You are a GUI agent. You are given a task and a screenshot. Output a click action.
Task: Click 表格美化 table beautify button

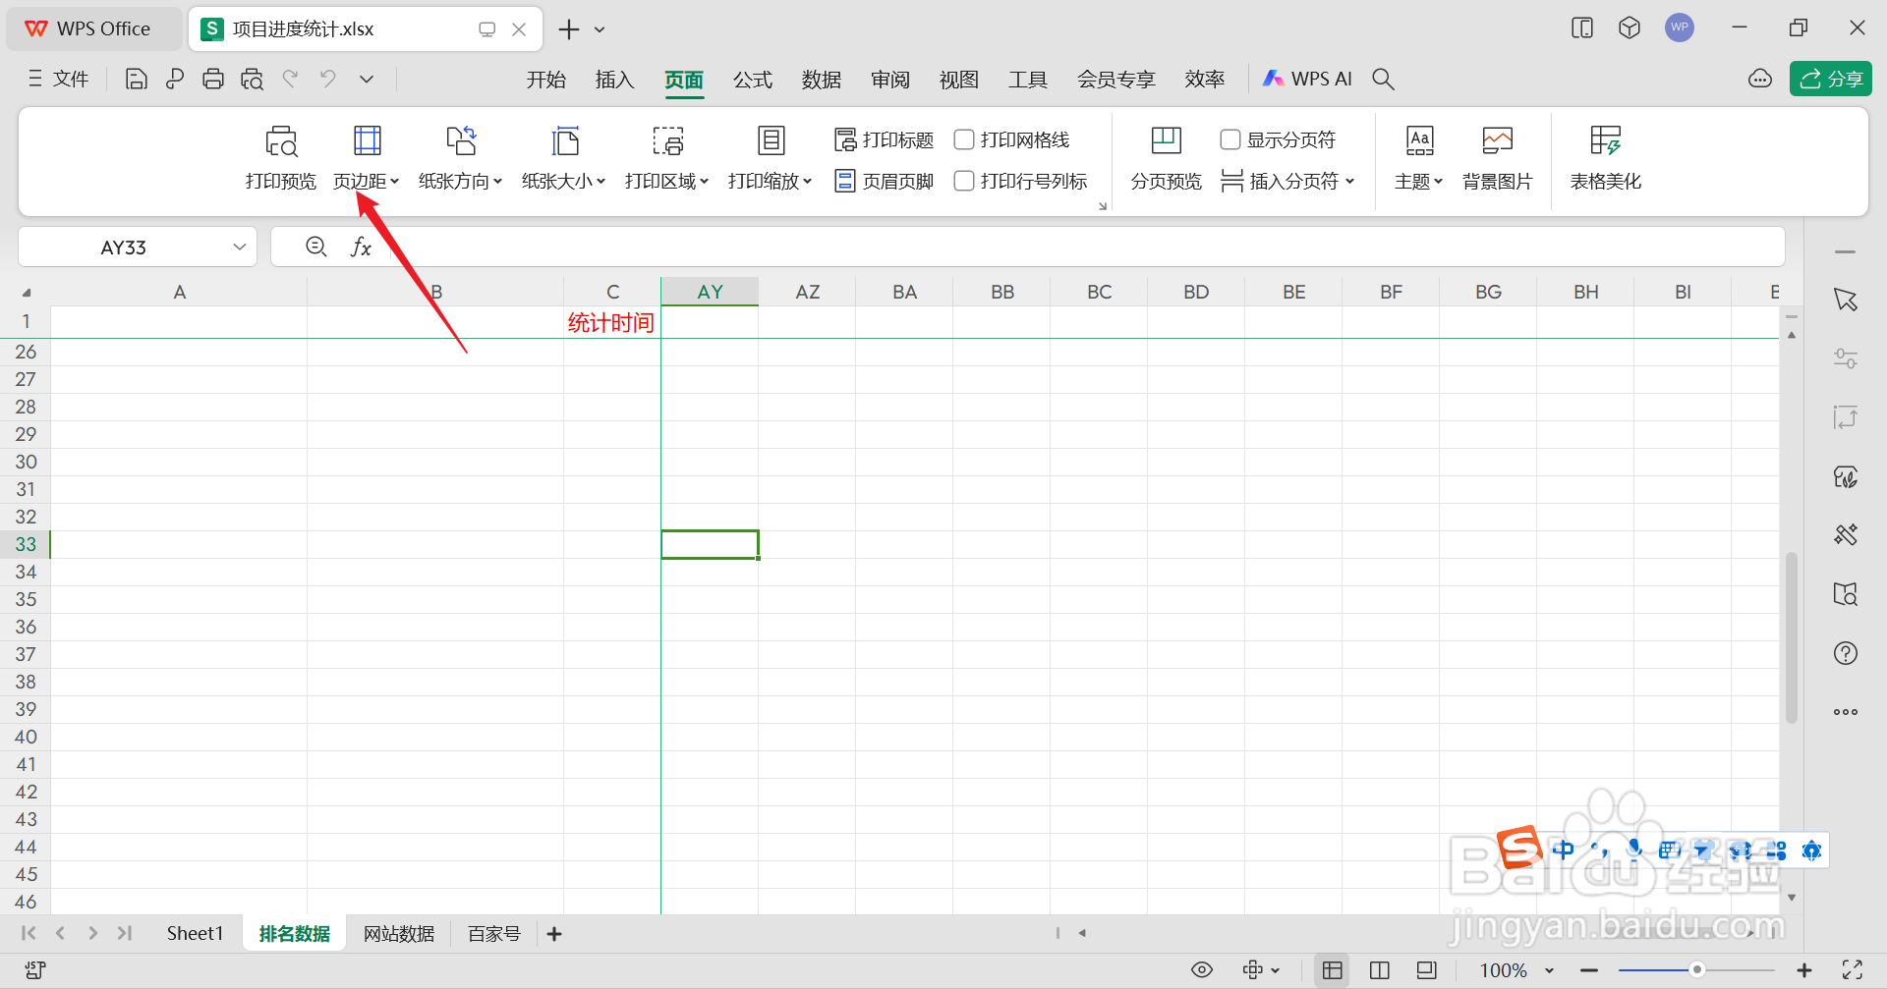click(x=1606, y=158)
